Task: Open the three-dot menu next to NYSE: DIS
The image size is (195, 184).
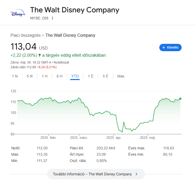Action: [52, 18]
